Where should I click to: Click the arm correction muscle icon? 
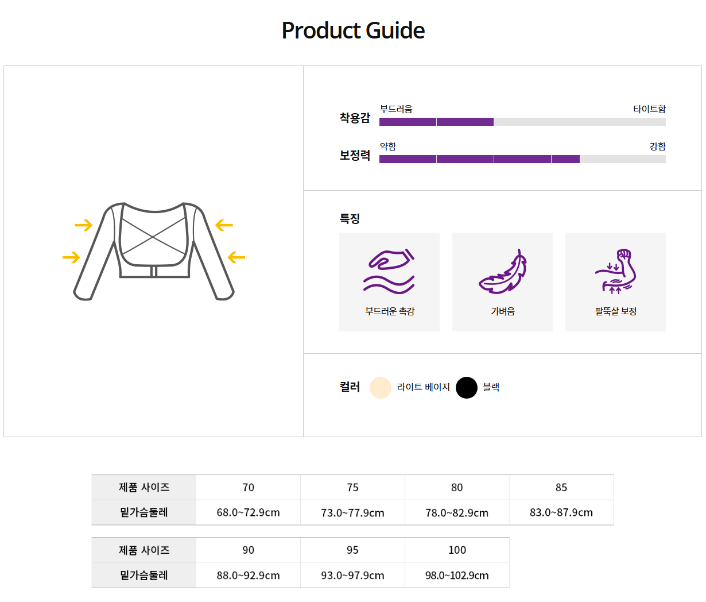(x=615, y=272)
